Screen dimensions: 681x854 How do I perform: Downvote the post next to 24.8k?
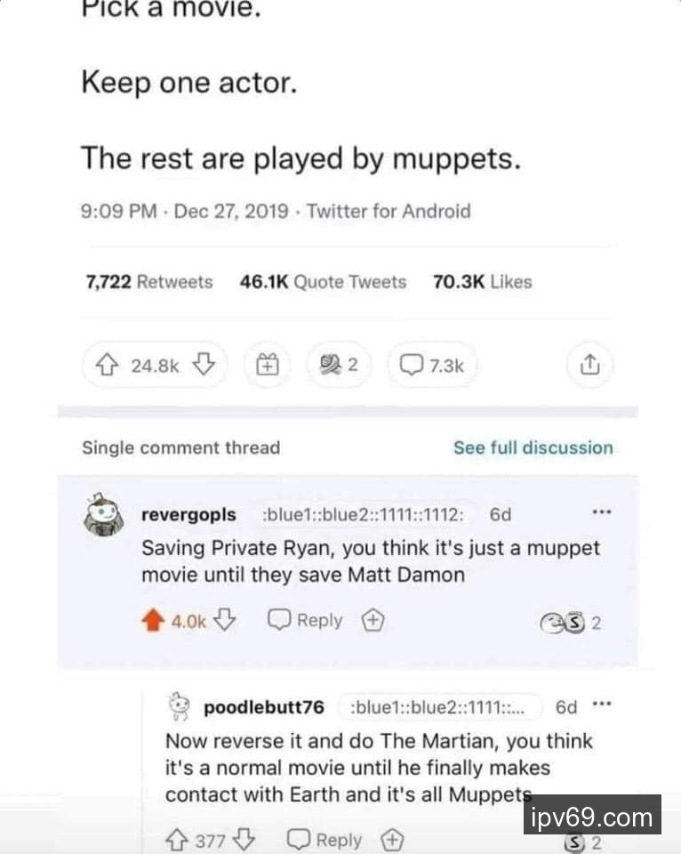204,365
